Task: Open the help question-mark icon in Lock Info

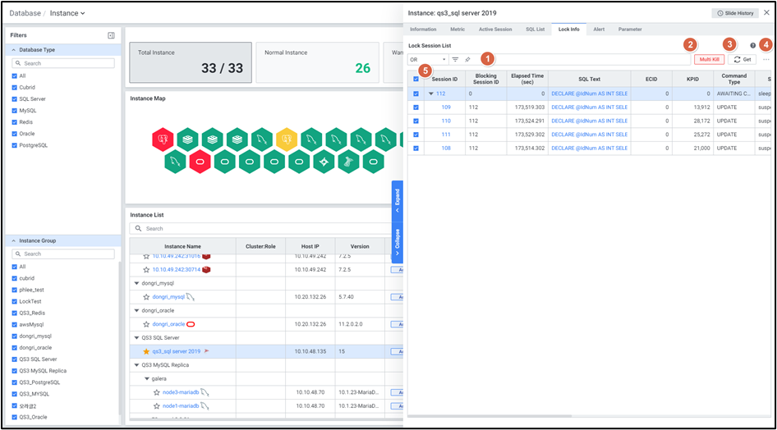Action: click(752, 46)
